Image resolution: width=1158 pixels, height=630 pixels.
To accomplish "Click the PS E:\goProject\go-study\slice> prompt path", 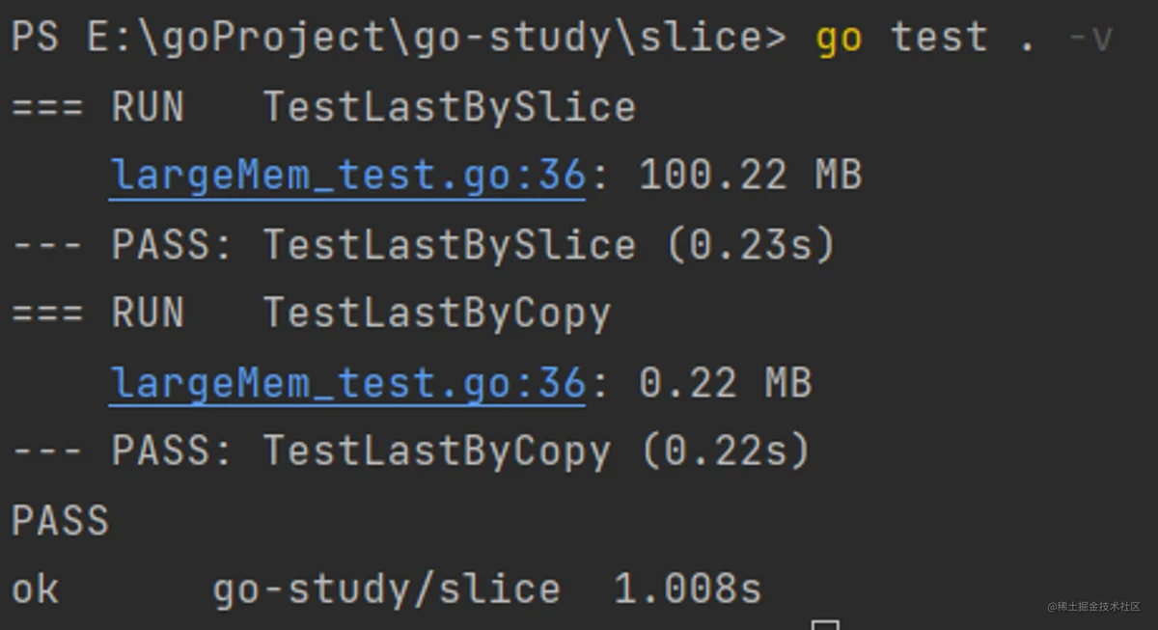I will (x=400, y=39).
